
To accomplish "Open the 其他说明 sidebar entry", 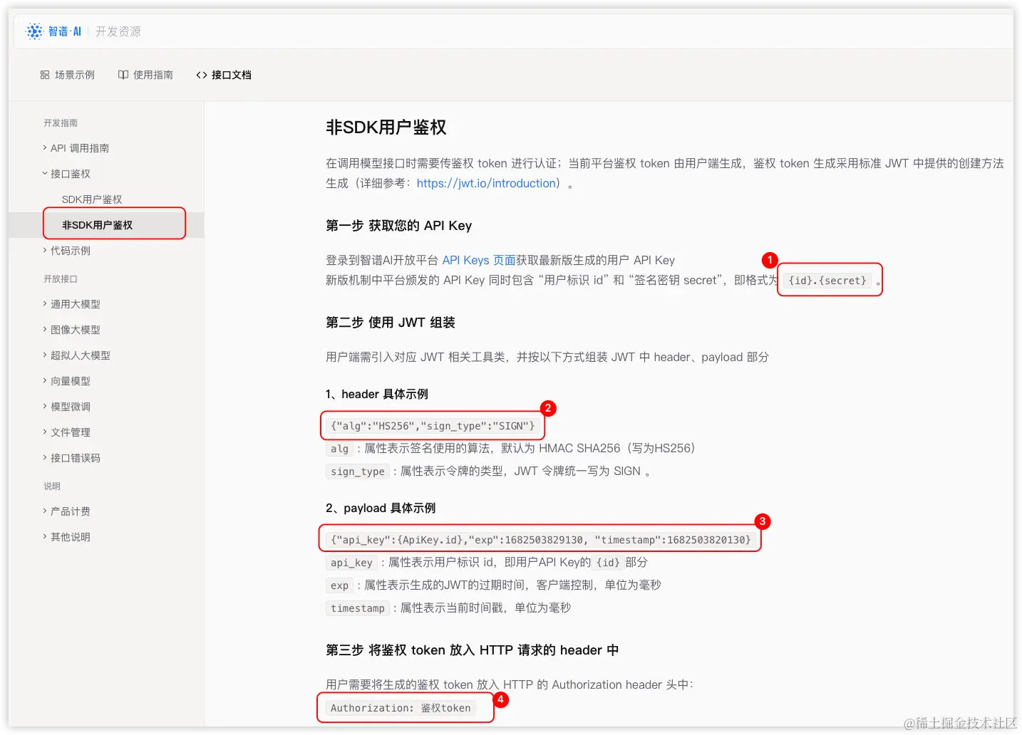I will 71,537.
